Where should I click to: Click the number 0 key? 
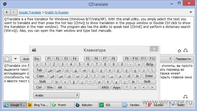(x=122, y=64)
